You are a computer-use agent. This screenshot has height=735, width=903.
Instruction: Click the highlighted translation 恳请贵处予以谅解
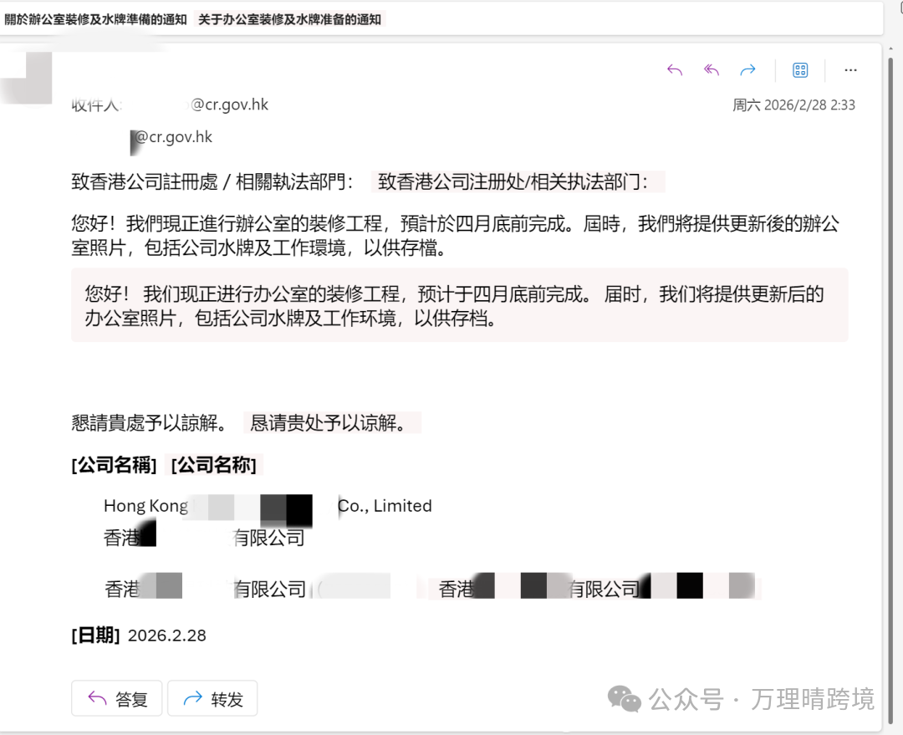click(x=332, y=423)
